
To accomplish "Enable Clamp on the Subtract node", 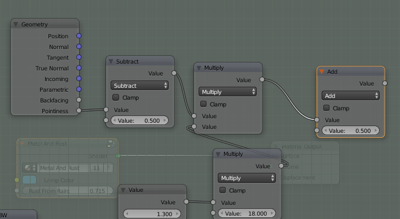I will pyautogui.click(x=116, y=97).
